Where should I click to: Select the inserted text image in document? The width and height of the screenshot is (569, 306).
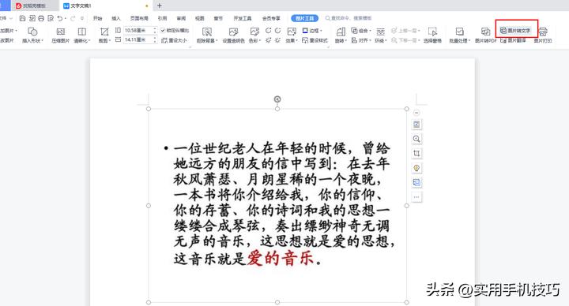(277, 205)
